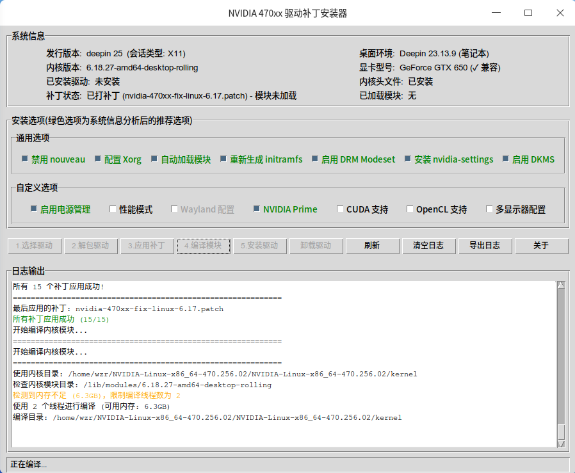This screenshot has height=473, width=575.
Task: Toggle the 配置 Xorg checkbox
Action: pyautogui.click(x=98, y=159)
